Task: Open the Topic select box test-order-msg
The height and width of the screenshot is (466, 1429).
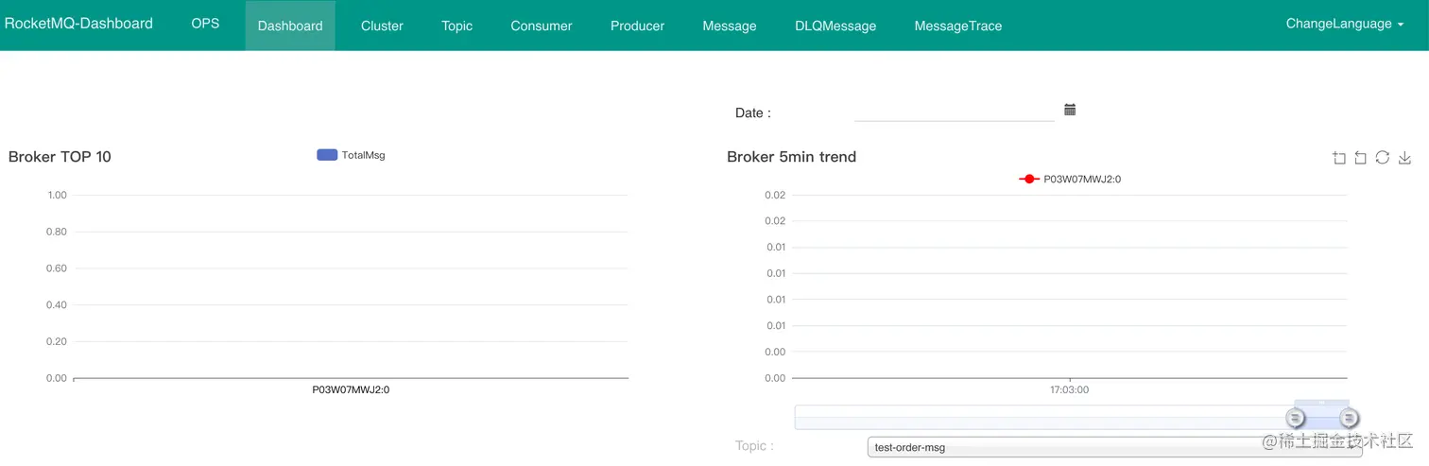Action: (x=1114, y=447)
